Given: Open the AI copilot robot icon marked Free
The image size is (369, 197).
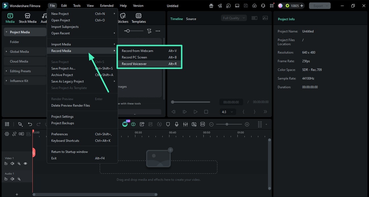Looking at the screenshot, I should pyautogui.click(x=125, y=124).
